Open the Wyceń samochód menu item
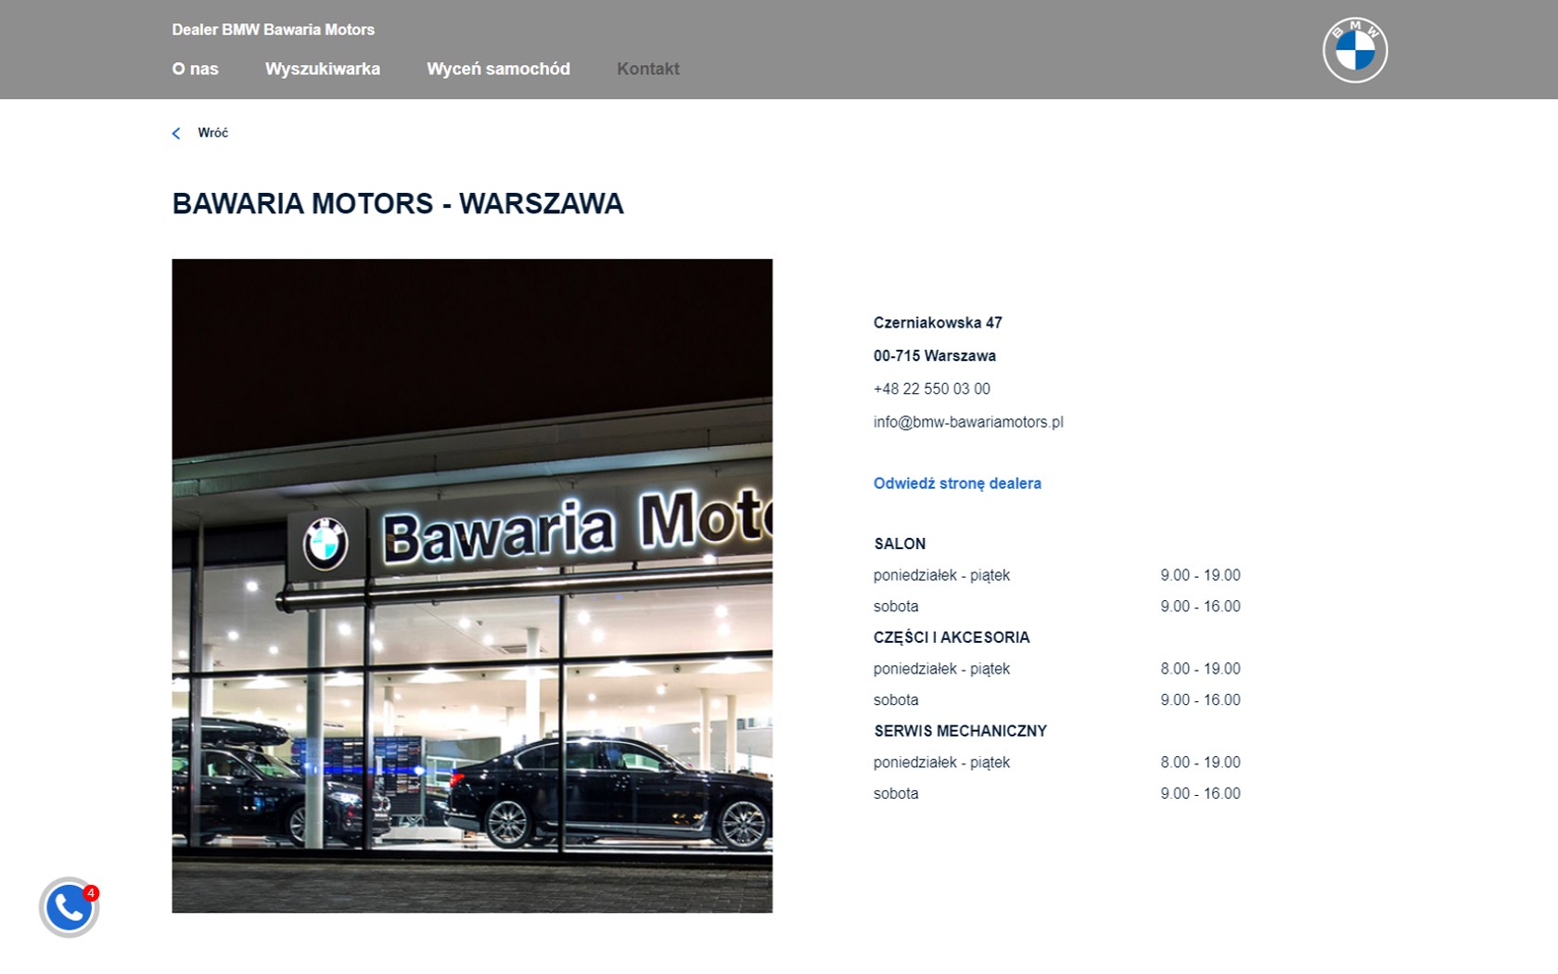 [498, 69]
